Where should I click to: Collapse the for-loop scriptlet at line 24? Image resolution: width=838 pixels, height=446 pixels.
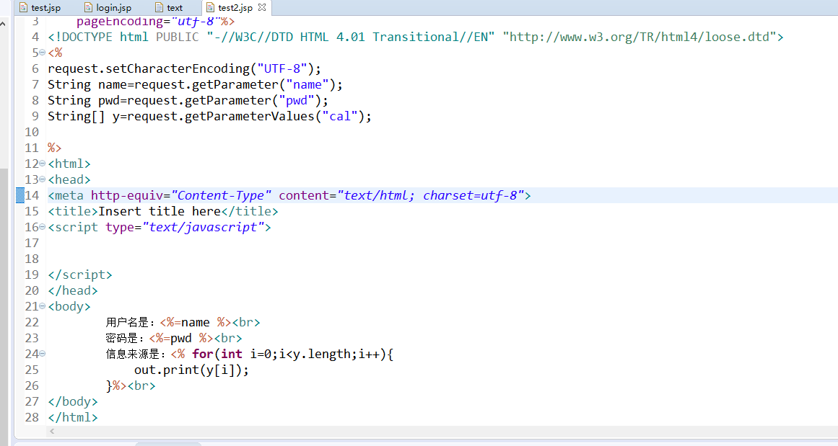click(42, 353)
